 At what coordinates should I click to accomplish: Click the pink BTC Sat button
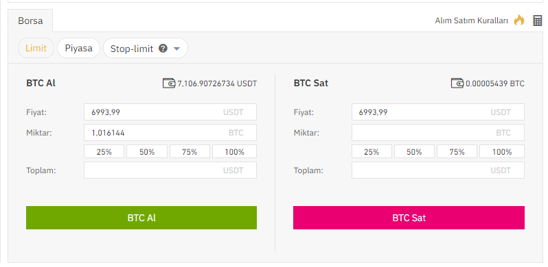[x=409, y=218]
